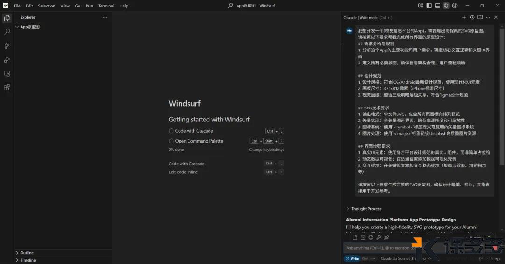Open the File menu
This screenshot has height=264, width=505.
click(x=17, y=6)
